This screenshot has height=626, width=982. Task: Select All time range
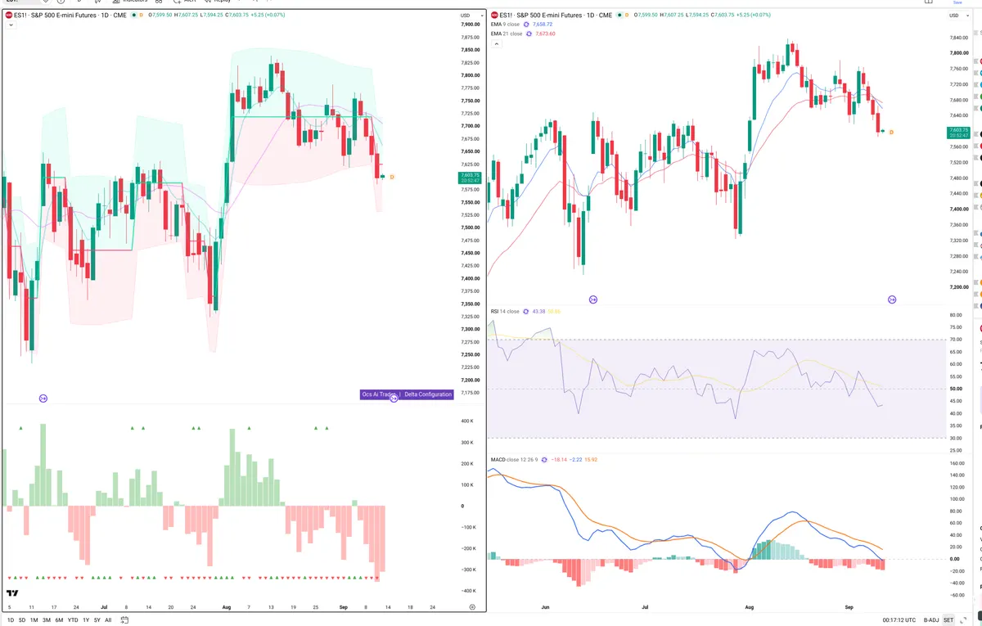(x=108, y=620)
